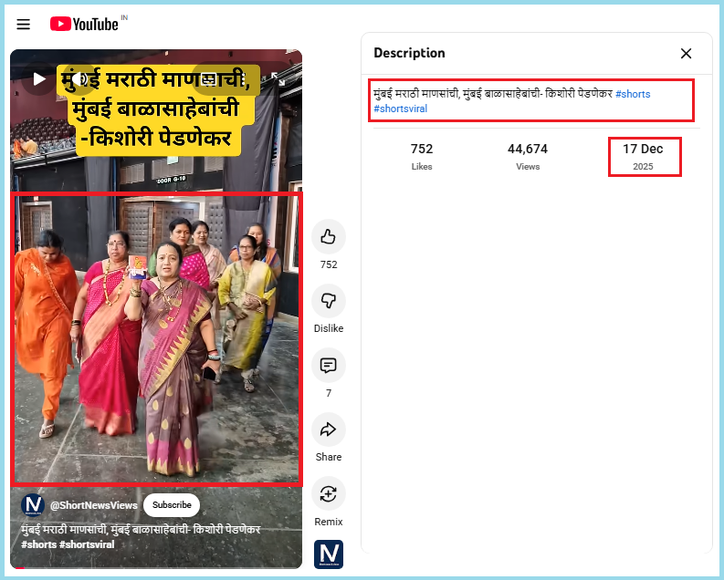Dislike the Short with the thumbs-down icon
Screen dimensions: 724x580
pyautogui.click(x=328, y=301)
